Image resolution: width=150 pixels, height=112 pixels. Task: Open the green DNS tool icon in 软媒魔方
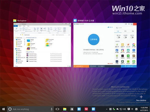coord(128,61)
